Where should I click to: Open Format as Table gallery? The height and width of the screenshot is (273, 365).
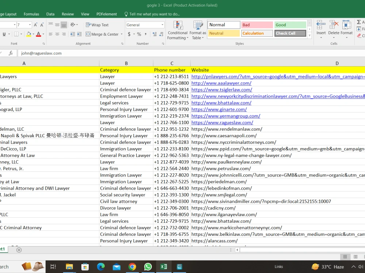coord(197,30)
